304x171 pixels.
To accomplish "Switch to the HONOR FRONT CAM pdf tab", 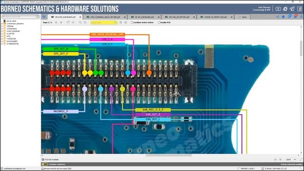I will click(x=215, y=17).
